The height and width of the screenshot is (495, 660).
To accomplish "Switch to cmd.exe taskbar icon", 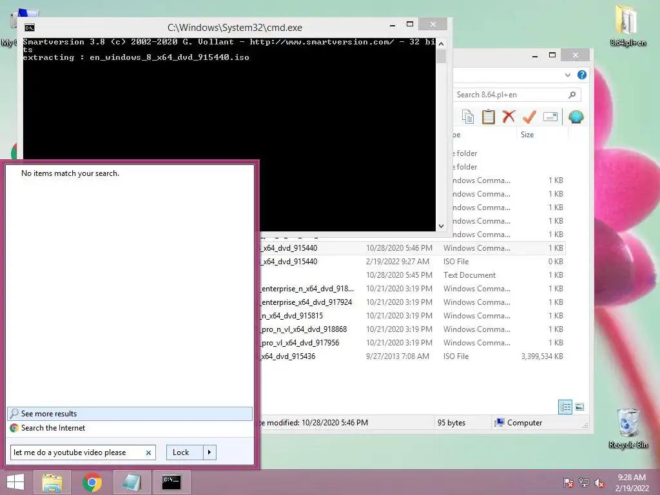I will tap(171, 482).
